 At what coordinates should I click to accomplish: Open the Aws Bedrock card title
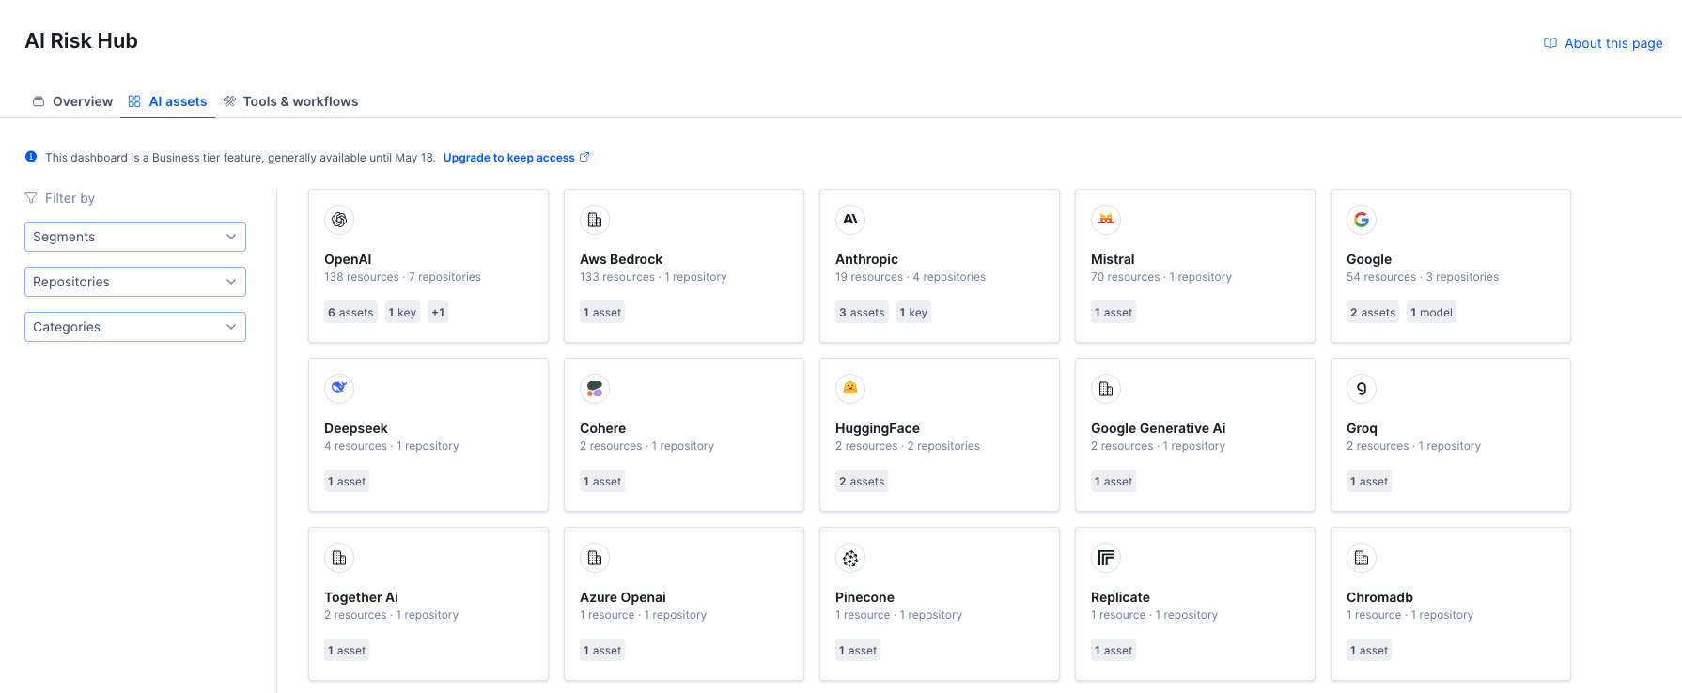coord(621,259)
